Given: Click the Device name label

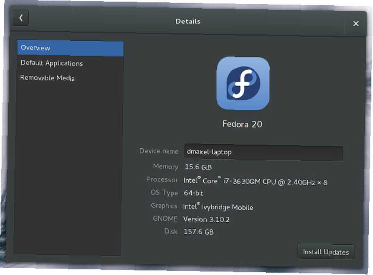Looking at the screenshot, I should [159, 151].
